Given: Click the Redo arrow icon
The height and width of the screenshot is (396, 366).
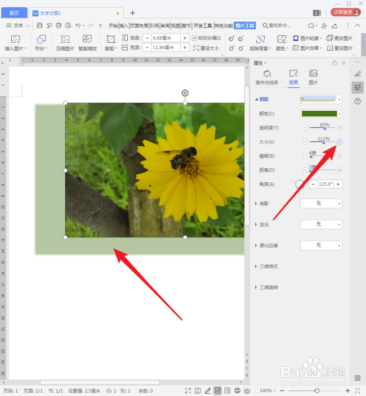Looking at the screenshot, I should [90, 25].
